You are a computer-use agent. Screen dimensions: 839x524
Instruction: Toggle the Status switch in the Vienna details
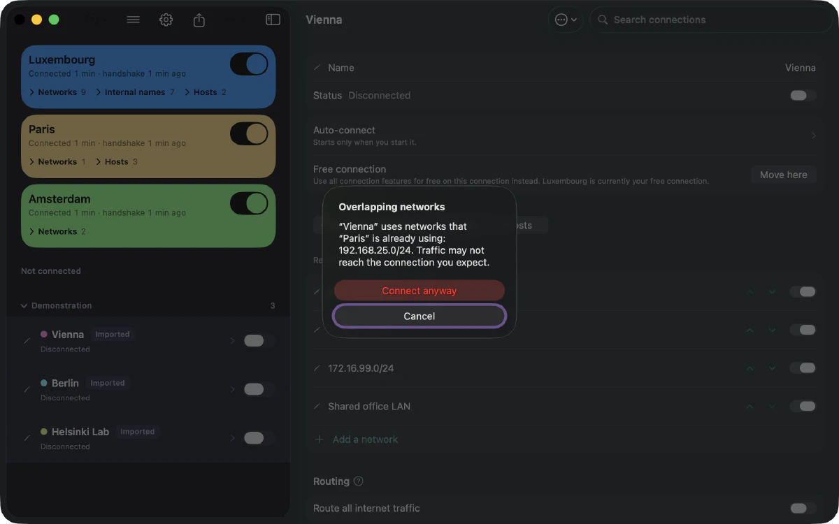(803, 96)
